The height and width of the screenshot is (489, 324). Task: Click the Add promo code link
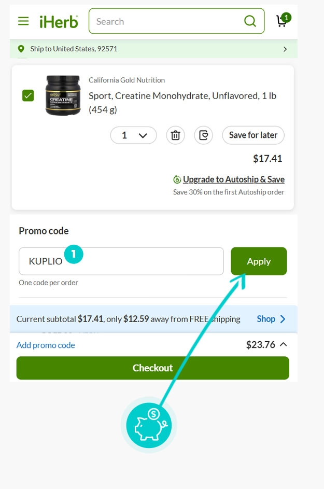(x=46, y=345)
